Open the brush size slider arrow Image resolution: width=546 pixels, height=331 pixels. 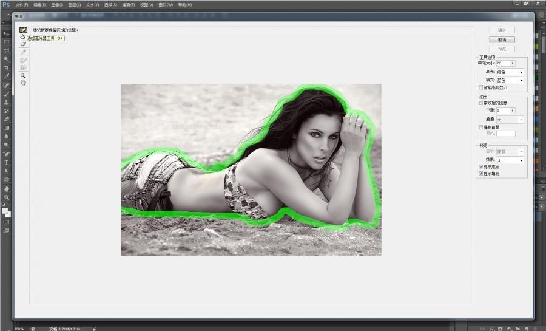pyautogui.click(x=513, y=63)
